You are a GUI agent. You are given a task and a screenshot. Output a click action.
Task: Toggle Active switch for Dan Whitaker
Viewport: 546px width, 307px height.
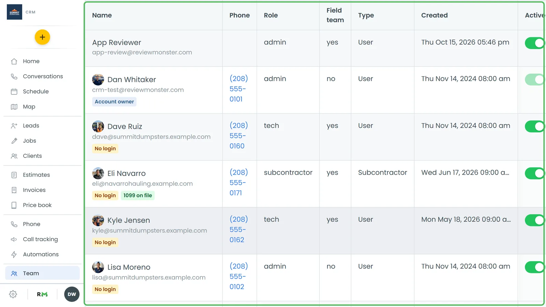coord(535,79)
